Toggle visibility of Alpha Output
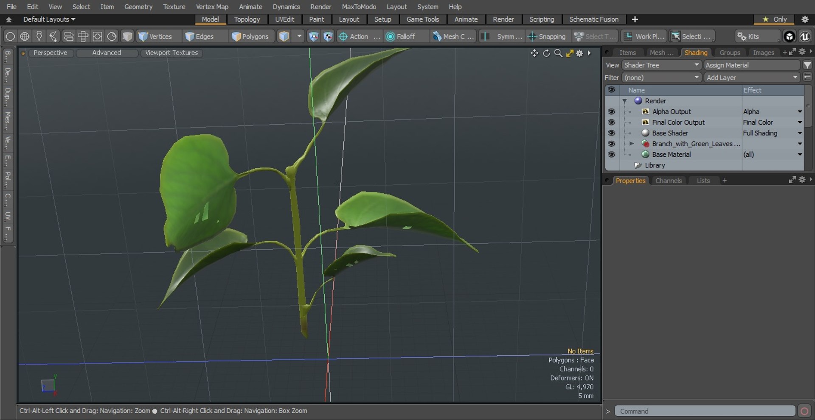The image size is (815, 420). (x=611, y=111)
